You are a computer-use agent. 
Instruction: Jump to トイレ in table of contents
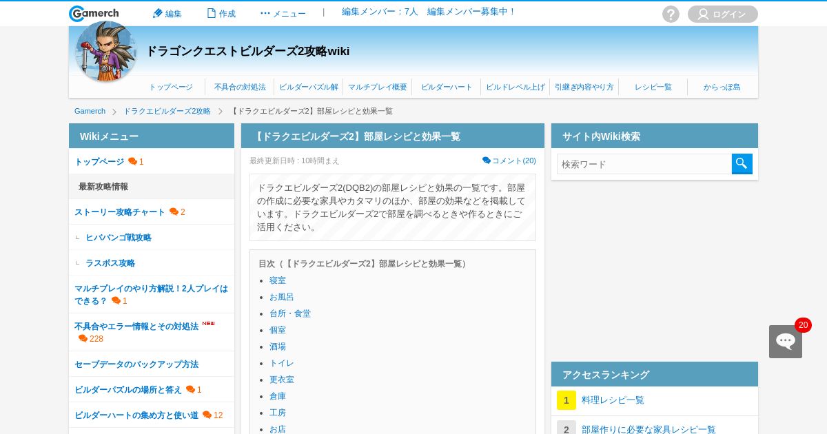282,363
